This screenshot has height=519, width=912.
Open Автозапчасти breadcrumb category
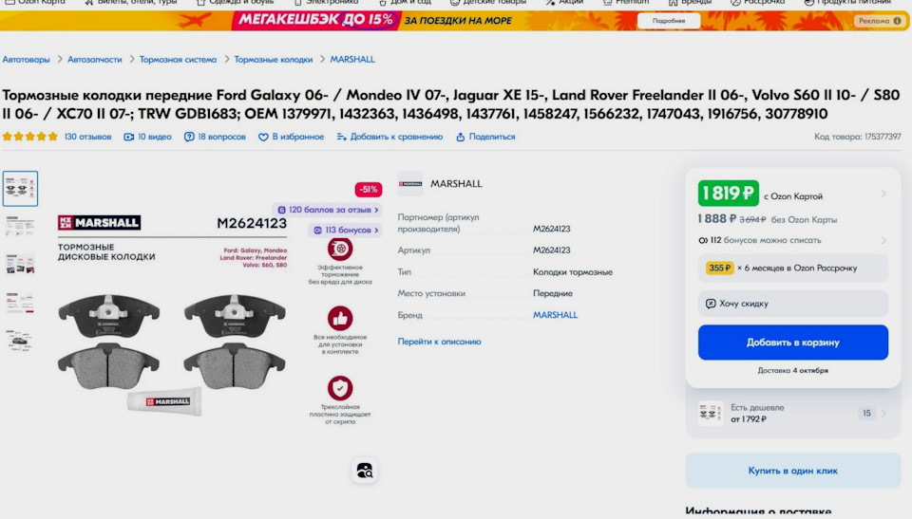click(x=95, y=59)
